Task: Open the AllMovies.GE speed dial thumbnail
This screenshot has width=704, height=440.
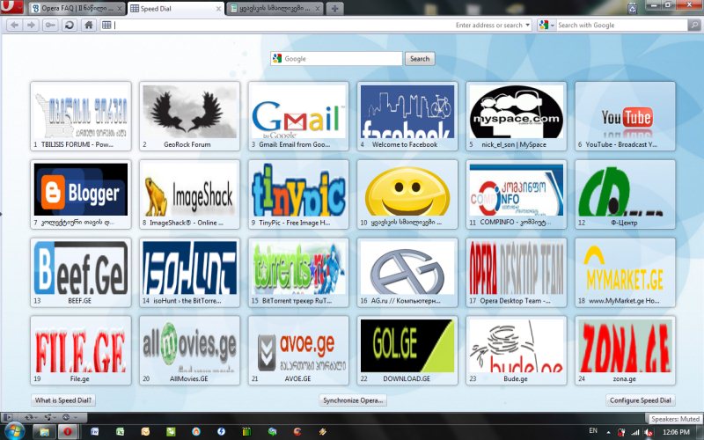Action: click(189, 350)
